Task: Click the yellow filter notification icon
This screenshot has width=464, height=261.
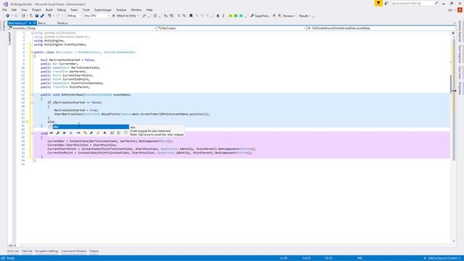Action: pyautogui.click(x=378, y=3)
